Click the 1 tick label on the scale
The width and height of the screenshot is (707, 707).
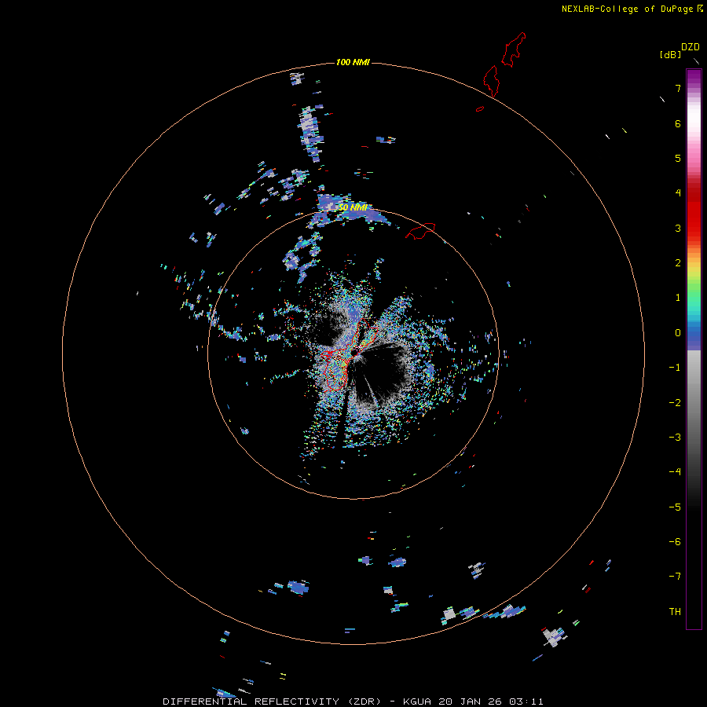678,298
